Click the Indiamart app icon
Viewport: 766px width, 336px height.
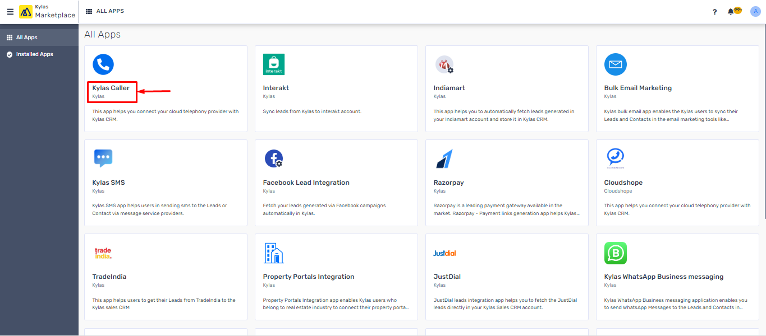click(444, 65)
